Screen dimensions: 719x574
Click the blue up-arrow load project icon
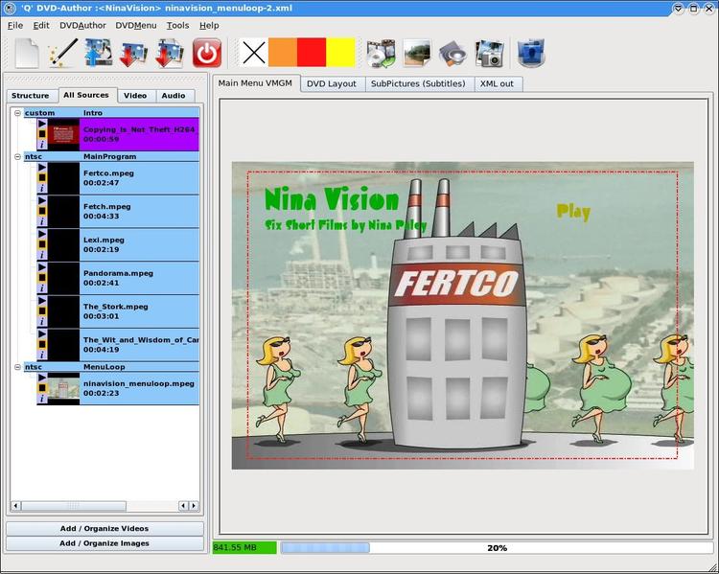[98, 53]
